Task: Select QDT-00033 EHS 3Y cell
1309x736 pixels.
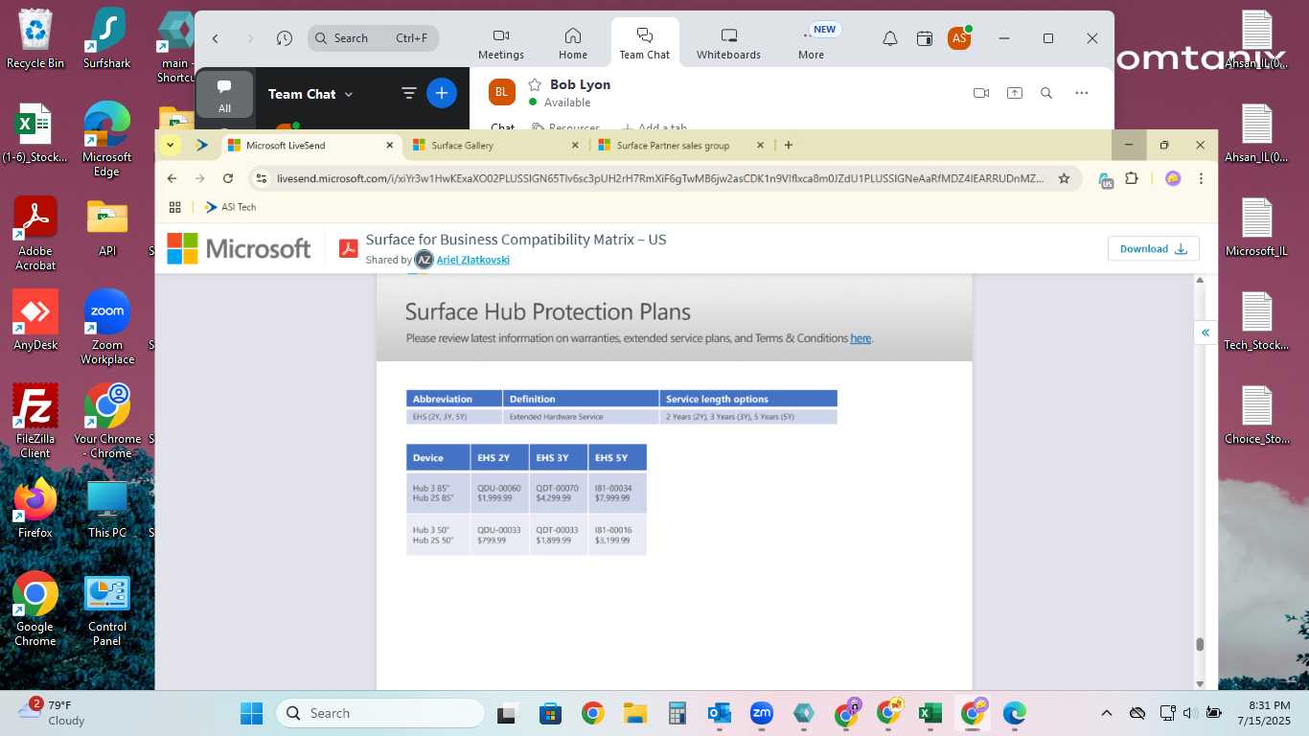Action: (x=558, y=535)
